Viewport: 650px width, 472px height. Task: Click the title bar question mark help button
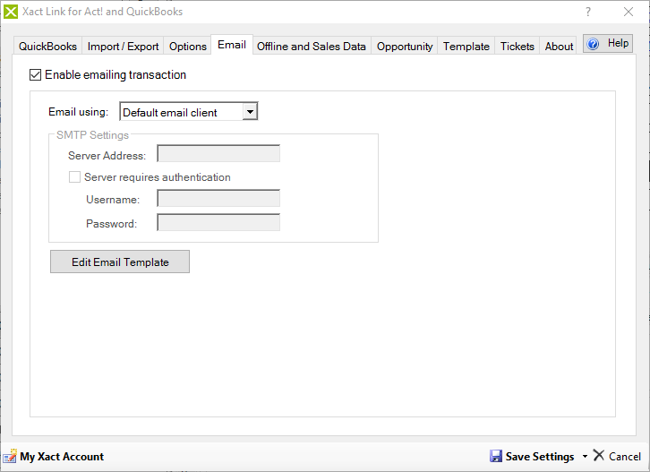588,12
